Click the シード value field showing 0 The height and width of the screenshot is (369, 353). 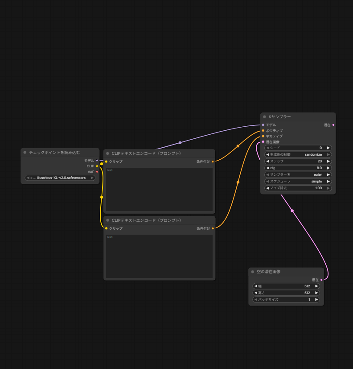[x=298, y=148]
